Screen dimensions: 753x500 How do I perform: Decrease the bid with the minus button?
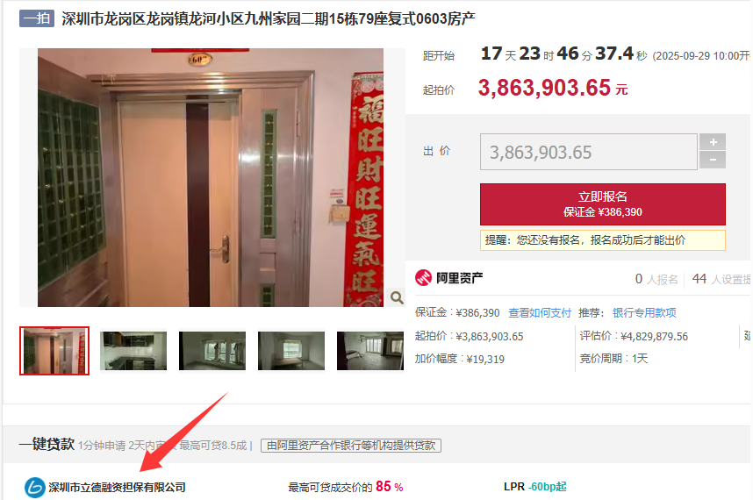coord(713,160)
